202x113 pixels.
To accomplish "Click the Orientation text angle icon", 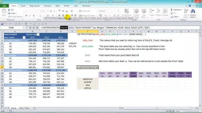I will coord(72,11).
